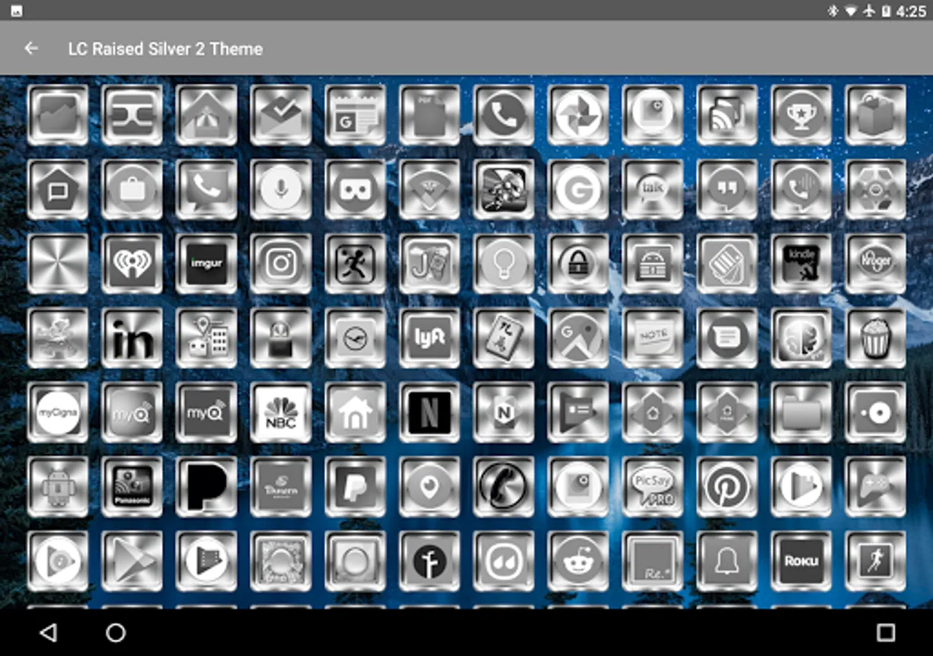Select the brain icon
The height and width of the screenshot is (656, 933).
(x=801, y=337)
